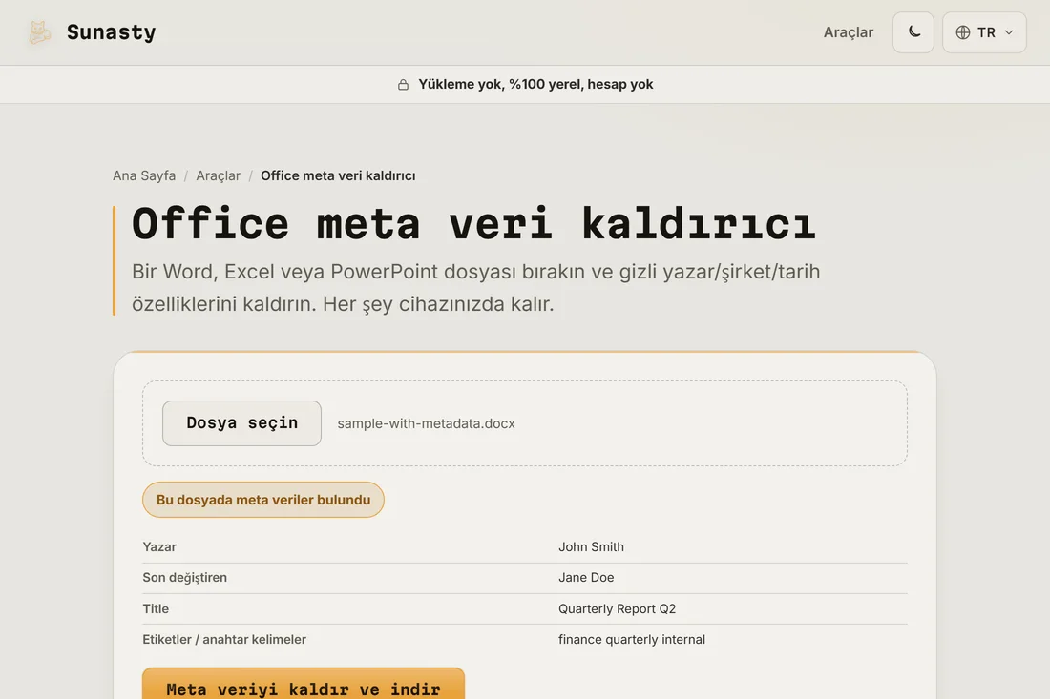
Task: Open the Sunasty home title link
Action: 111,32
